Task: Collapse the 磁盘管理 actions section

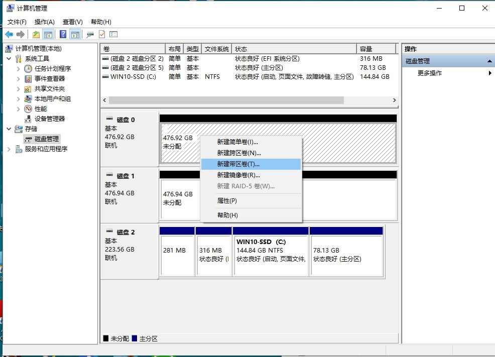Action: (x=489, y=61)
